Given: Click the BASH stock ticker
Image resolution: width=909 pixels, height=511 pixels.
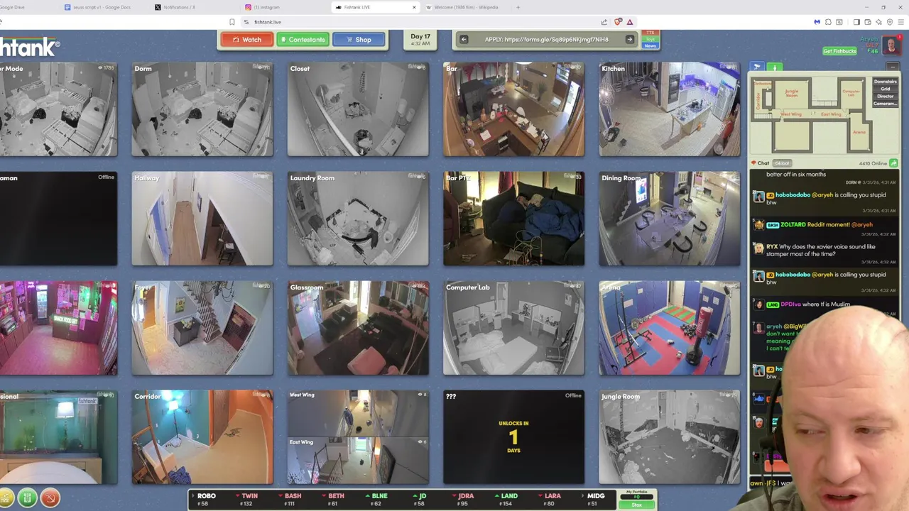Looking at the screenshot, I should (x=291, y=500).
